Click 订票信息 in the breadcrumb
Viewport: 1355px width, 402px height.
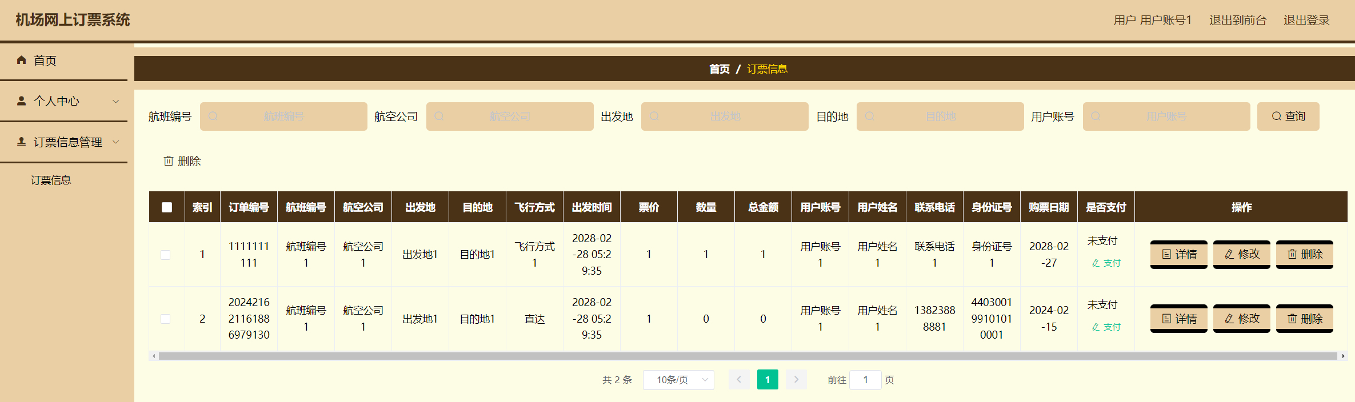(768, 69)
